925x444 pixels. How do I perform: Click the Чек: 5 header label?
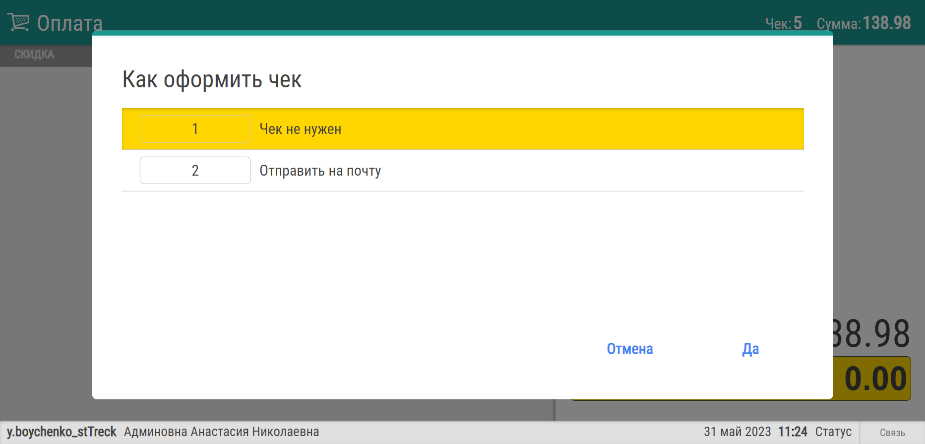pyautogui.click(x=783, y=23)
